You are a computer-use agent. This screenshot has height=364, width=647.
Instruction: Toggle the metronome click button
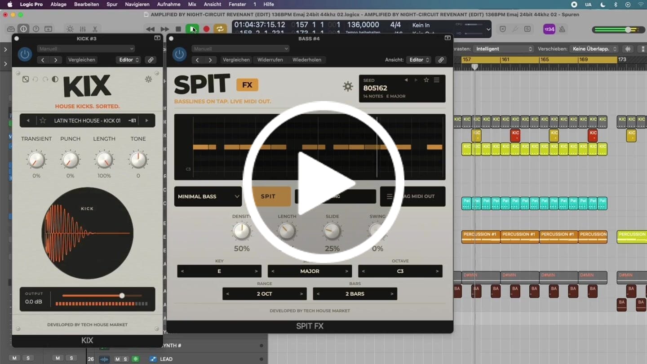click(x=562, y=29)
